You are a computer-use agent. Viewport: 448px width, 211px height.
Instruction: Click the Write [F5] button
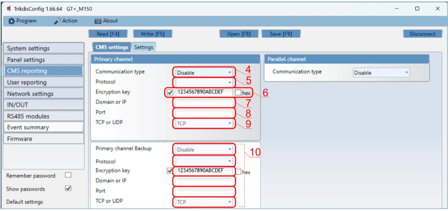tap(152, 34)
